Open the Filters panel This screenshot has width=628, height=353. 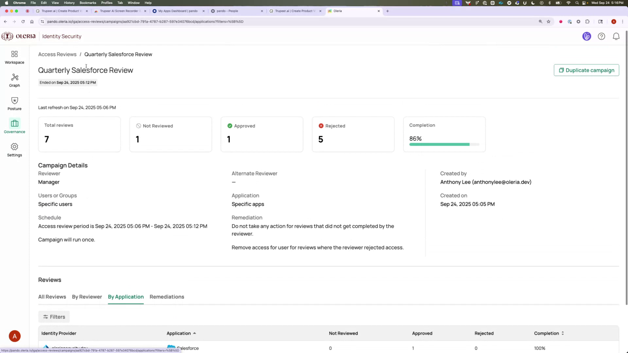[54, 316]
